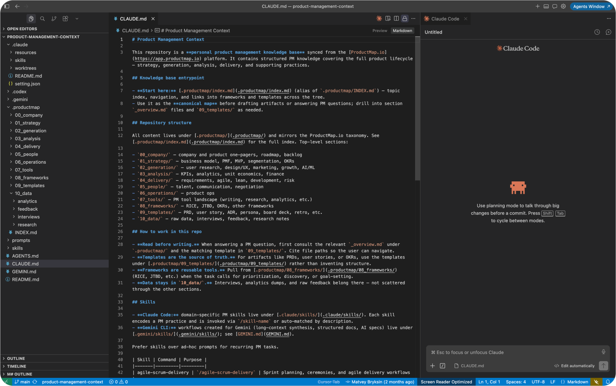
Task: Show more sidebar views chevron
Action: 77,19
